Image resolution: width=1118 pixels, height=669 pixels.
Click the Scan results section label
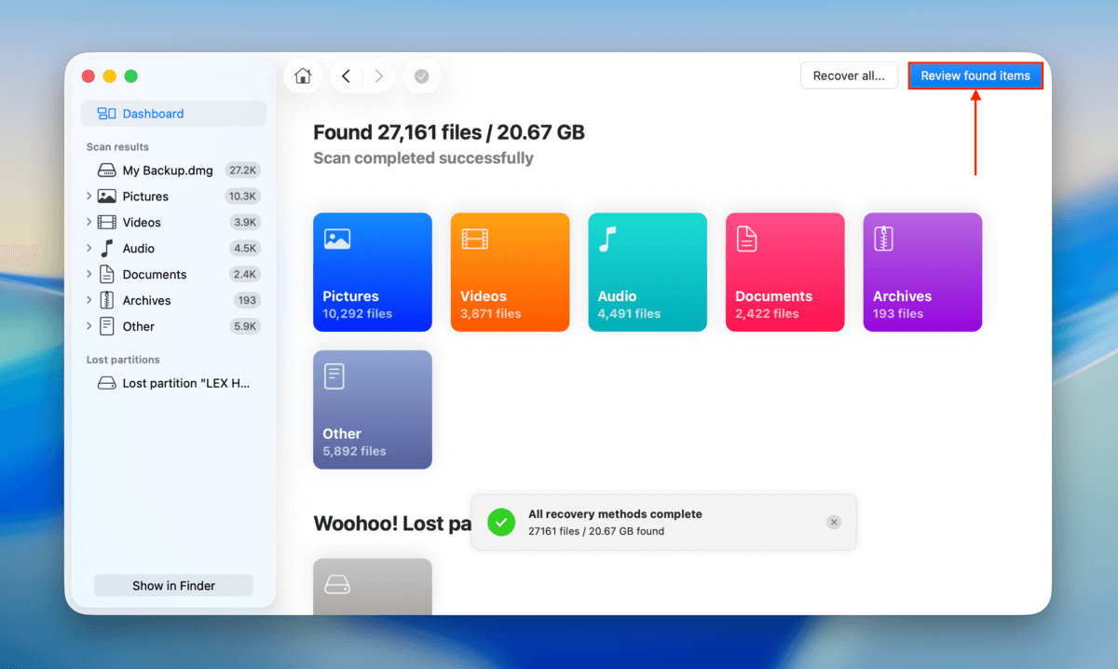point(117,147)
